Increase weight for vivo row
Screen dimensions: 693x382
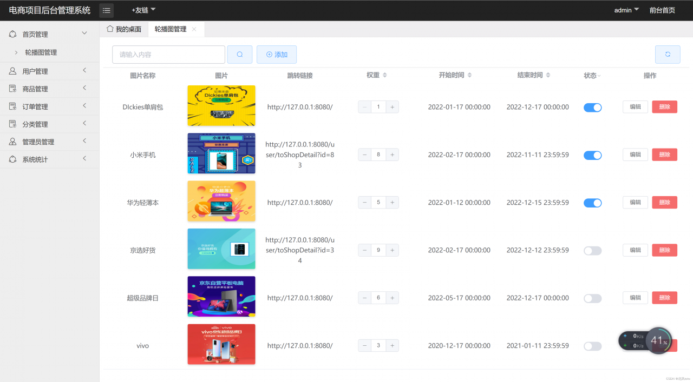pos(392,345)
